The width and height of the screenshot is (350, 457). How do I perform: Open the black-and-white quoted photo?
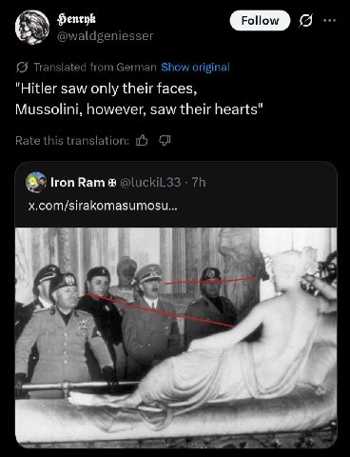[x=176, y=337]
